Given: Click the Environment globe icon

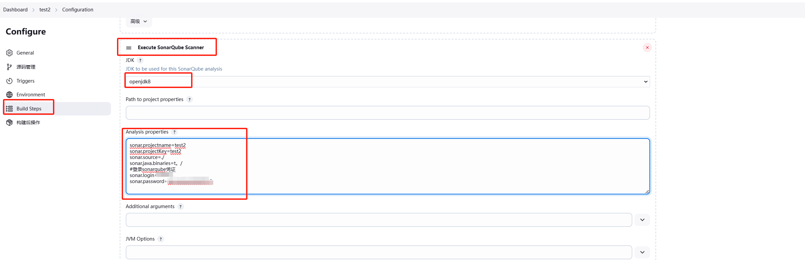Looking at the screenshot, I should pyautogui.click(x=9, y=95).
